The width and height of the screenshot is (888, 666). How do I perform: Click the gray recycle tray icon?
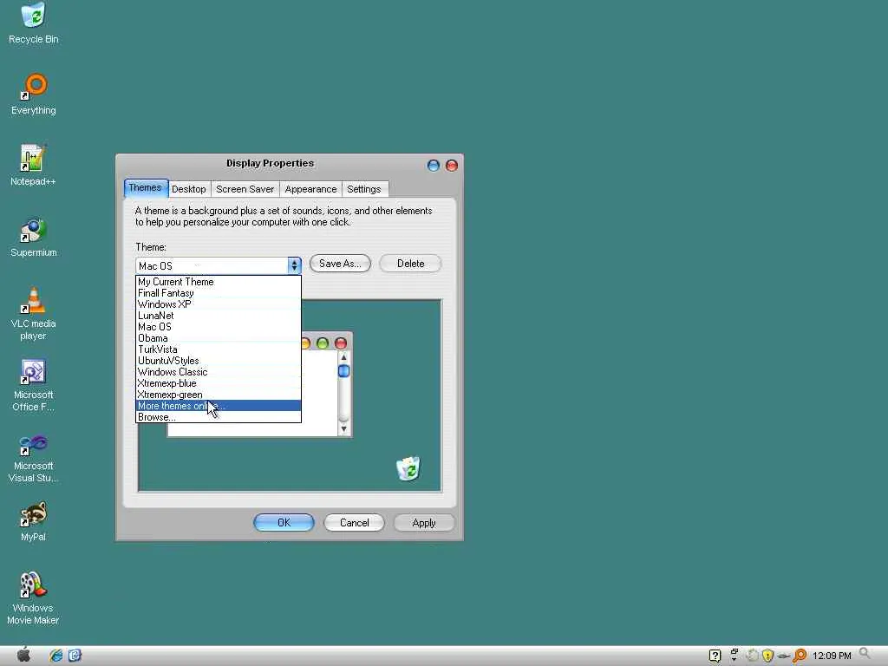tap(752, 656)
